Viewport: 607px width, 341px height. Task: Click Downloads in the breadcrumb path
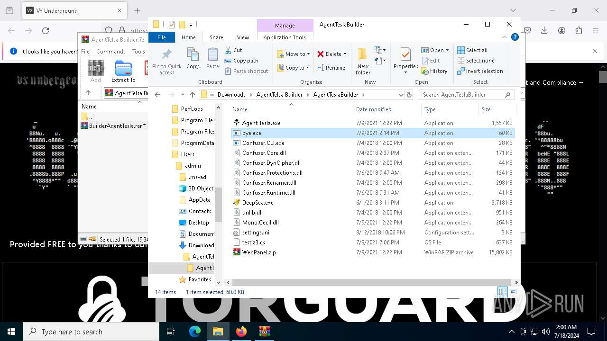click(231, 95)
